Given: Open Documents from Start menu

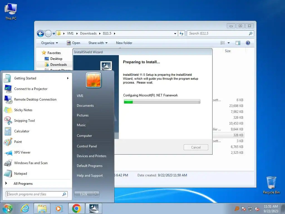Looking at the screenshot, I should [85, 106].
